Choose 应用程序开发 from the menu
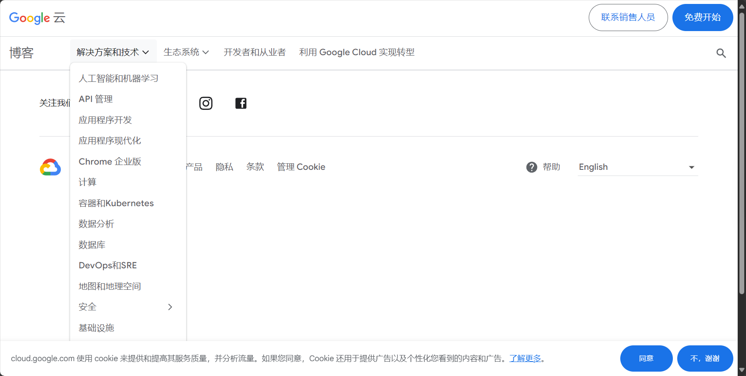 (105, 120)
